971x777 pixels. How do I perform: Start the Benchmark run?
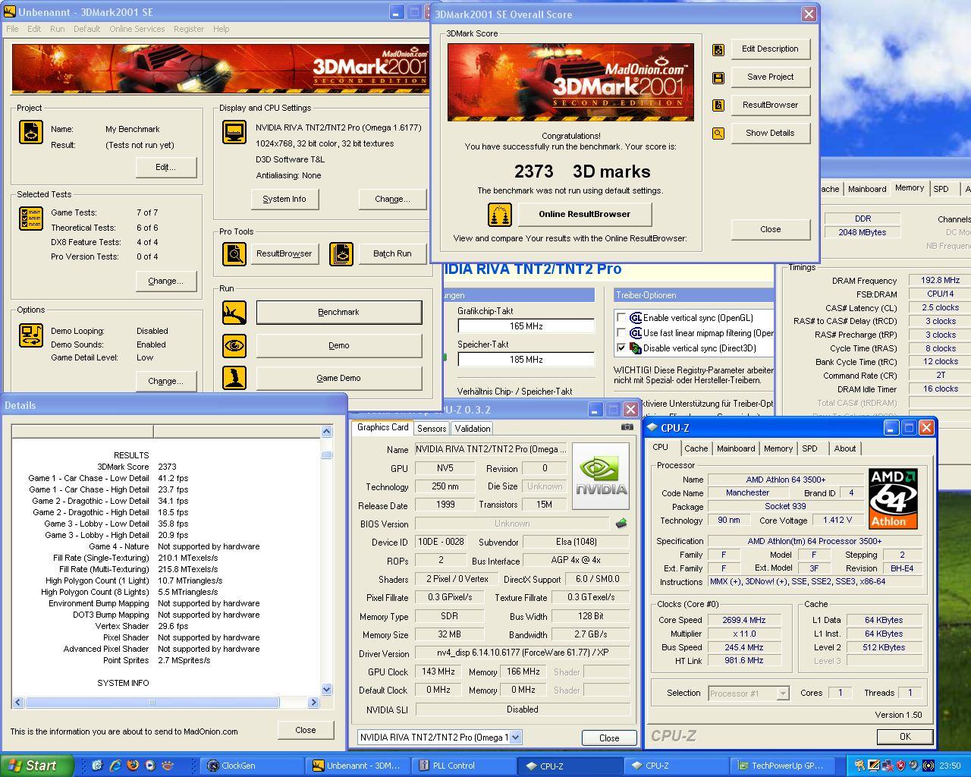click(338, 313)
